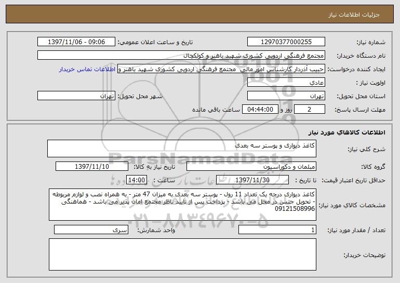This screenshot has height=283, width=400.
Task: Click the شرح کلی نیاز label
Action: tap(367, 149)
